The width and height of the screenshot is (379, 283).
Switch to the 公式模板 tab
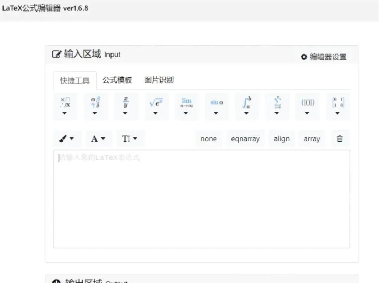(117, 80)
